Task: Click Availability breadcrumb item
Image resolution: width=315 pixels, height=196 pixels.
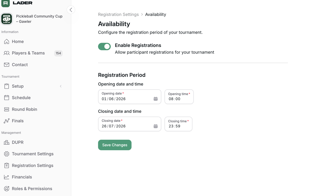Action: (155, 14)
